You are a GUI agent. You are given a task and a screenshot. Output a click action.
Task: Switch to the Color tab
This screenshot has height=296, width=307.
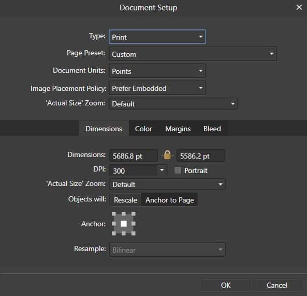click(143, 129)
